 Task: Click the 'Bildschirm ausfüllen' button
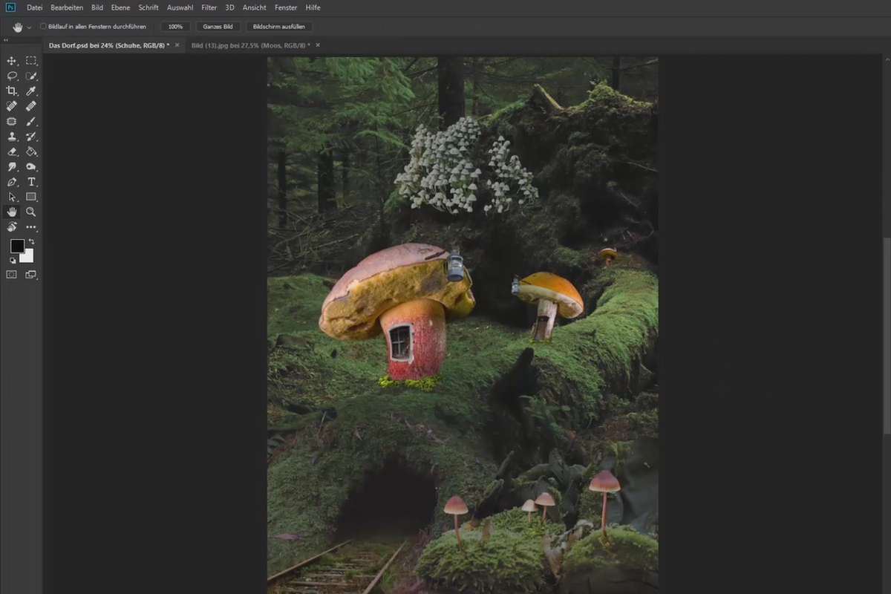pyautogui.click(x=280, y=27)
